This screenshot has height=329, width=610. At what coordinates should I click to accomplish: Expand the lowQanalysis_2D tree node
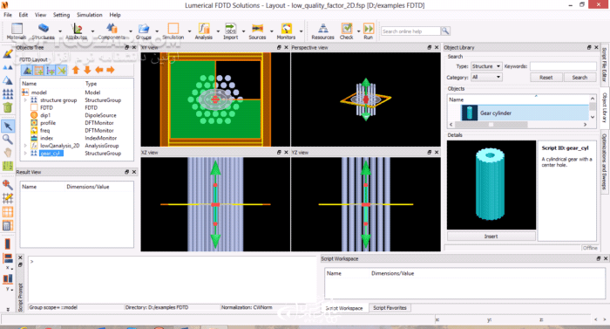point(25,146)
